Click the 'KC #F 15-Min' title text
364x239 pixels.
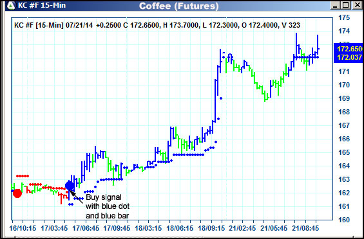point(42,5)
